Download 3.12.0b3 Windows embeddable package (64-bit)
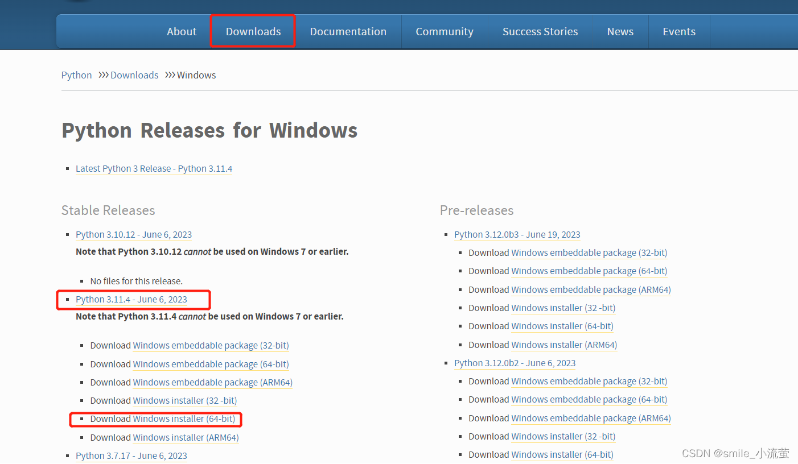 coord(589,271)
